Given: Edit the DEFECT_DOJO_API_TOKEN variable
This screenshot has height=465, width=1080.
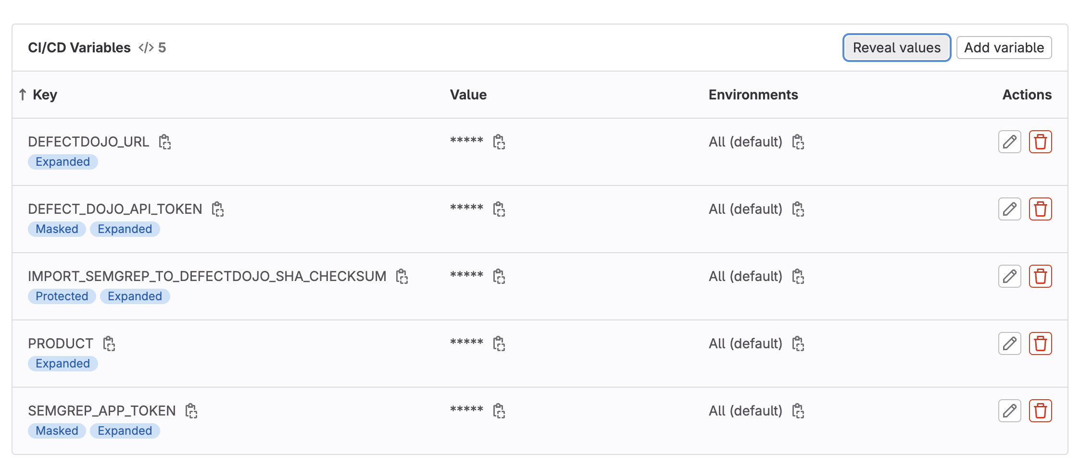Looking at the screenshot, I should (x=1009, y=209).
